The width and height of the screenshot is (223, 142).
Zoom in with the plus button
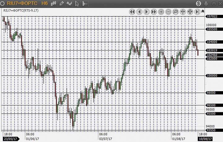tap(161, 12)
